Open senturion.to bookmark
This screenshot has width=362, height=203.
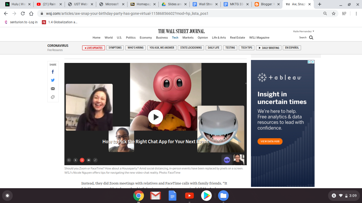pyautogui.click(x=21, y=22)
